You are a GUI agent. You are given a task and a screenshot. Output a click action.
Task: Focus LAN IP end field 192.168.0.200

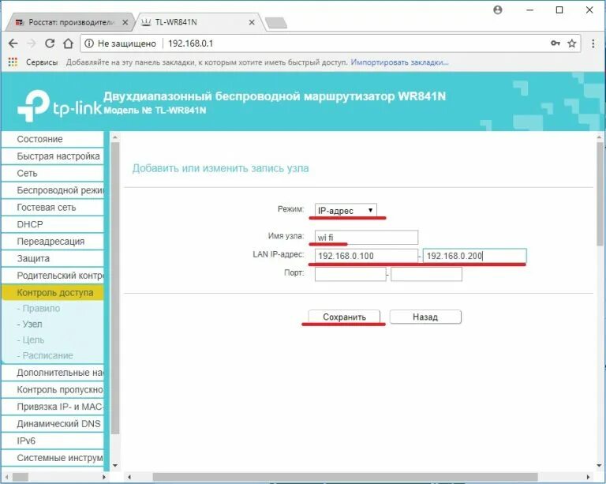click(475, 256)
